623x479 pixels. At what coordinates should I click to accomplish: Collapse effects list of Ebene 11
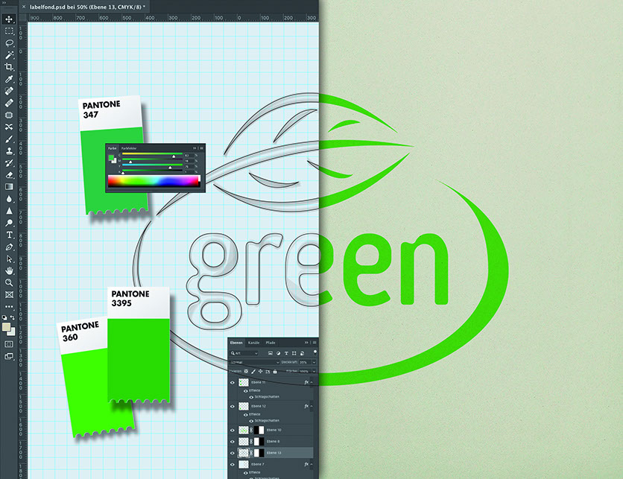(311, 382)
